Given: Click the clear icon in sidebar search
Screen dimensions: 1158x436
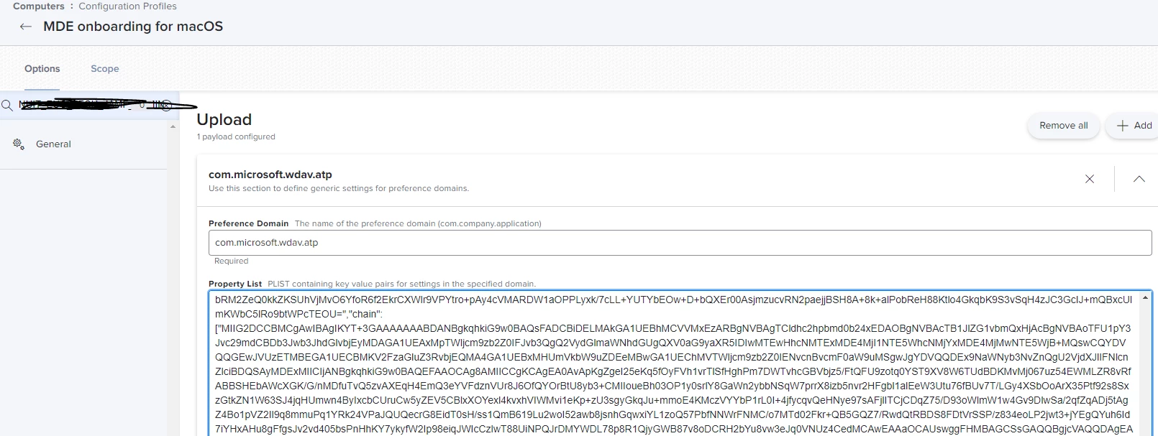Looking at the screenshot, I should point(165,106).
